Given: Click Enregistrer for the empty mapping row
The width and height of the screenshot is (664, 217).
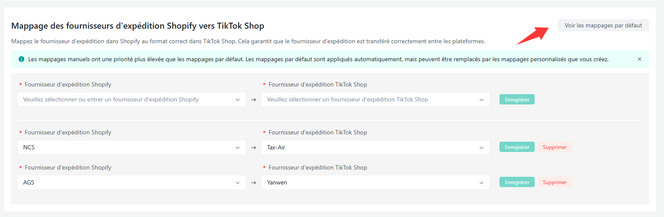Looking at the screenshot, I should (517, 99).
